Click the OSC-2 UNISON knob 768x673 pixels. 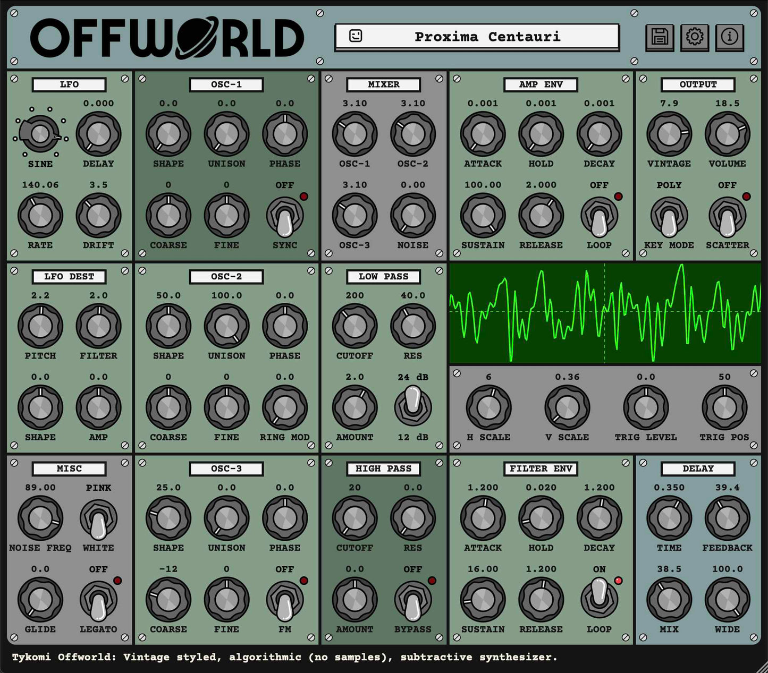click(x=226, y=326)
